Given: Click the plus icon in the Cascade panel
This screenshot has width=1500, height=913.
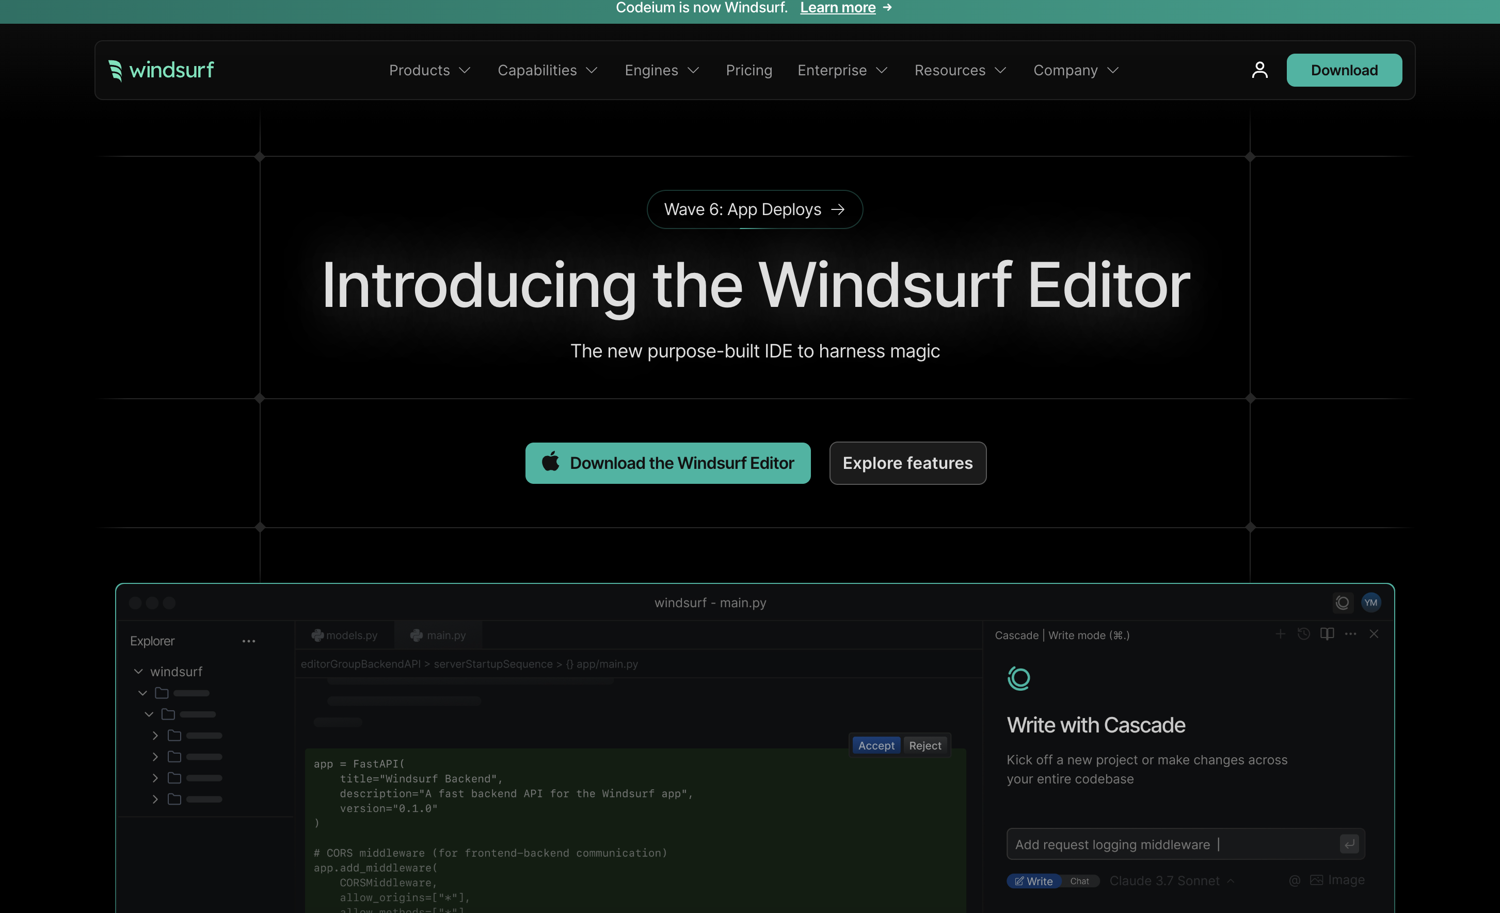Looking at the screenshot, I should pyautogui.click(x=1280, y=634).
